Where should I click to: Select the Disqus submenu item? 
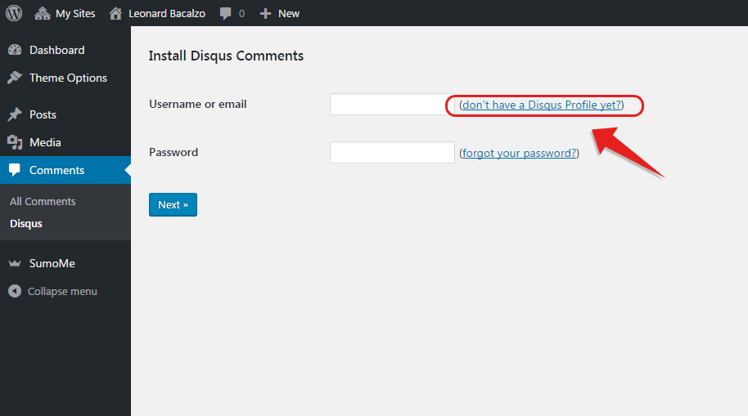click(26, 223)
